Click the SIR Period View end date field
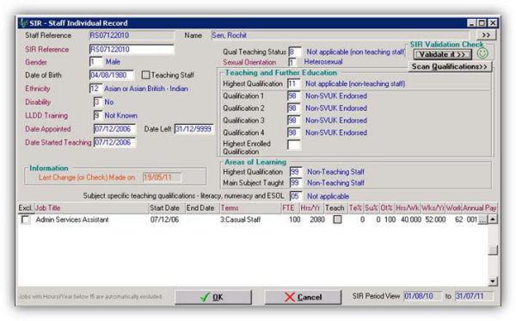Image resolution: width=516 pixels, height=321 pixels. tap(474, 296)
